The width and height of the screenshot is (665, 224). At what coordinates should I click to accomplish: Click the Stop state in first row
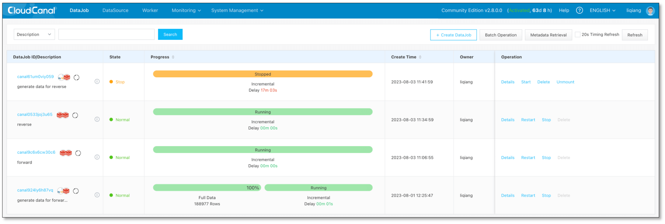pyautogui.click(x=117, y=82)
